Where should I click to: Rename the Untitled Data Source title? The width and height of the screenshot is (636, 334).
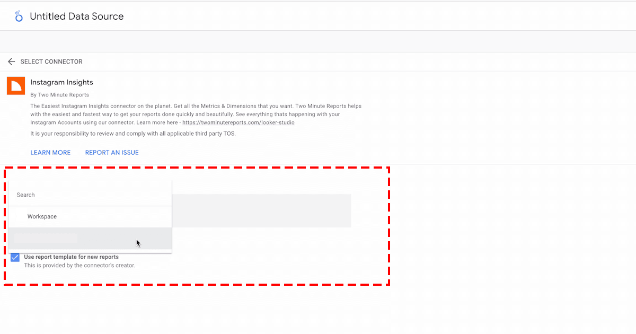77,16
